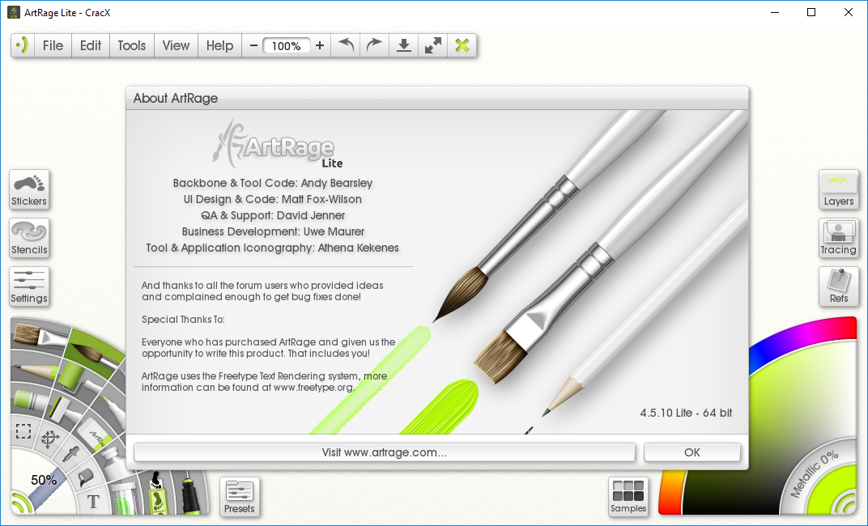Screen dimensions: 868x526
Task: Select the rectangular Selection tool
Action: point(23,431)
